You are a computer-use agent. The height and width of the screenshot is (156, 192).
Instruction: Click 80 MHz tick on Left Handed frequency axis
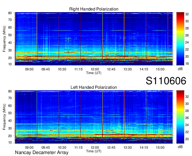[10, 91]
